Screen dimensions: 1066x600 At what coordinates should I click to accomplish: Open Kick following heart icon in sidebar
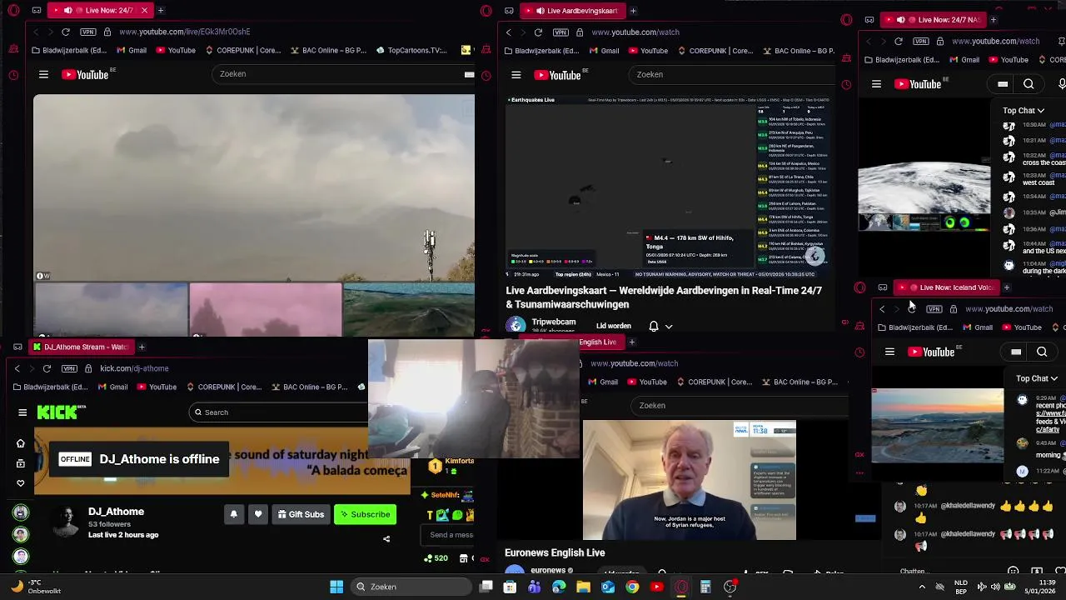(x=21, y=483)
